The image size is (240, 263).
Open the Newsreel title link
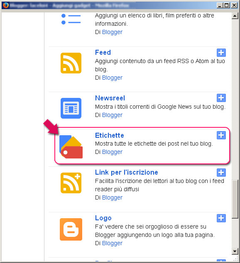110,98
